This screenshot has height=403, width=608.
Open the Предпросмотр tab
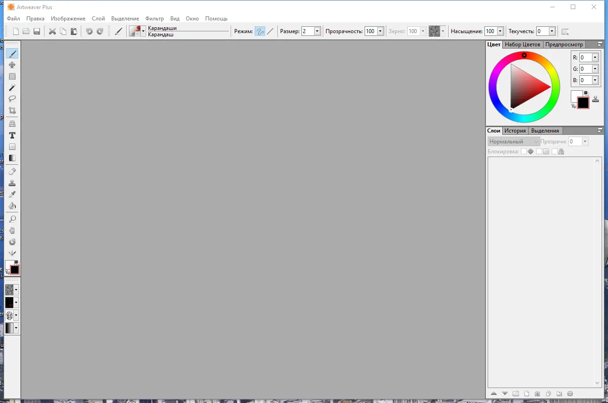pos(564,44)
